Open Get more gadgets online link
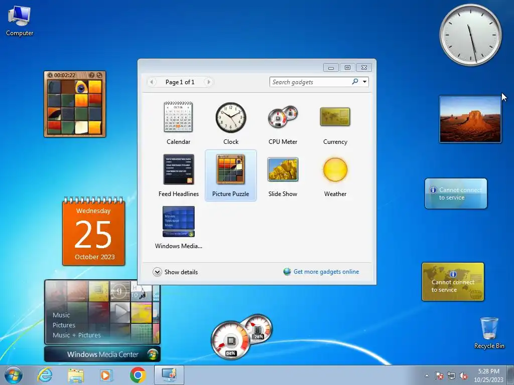This screenshot has height=385, width=514. pos(326,272)
